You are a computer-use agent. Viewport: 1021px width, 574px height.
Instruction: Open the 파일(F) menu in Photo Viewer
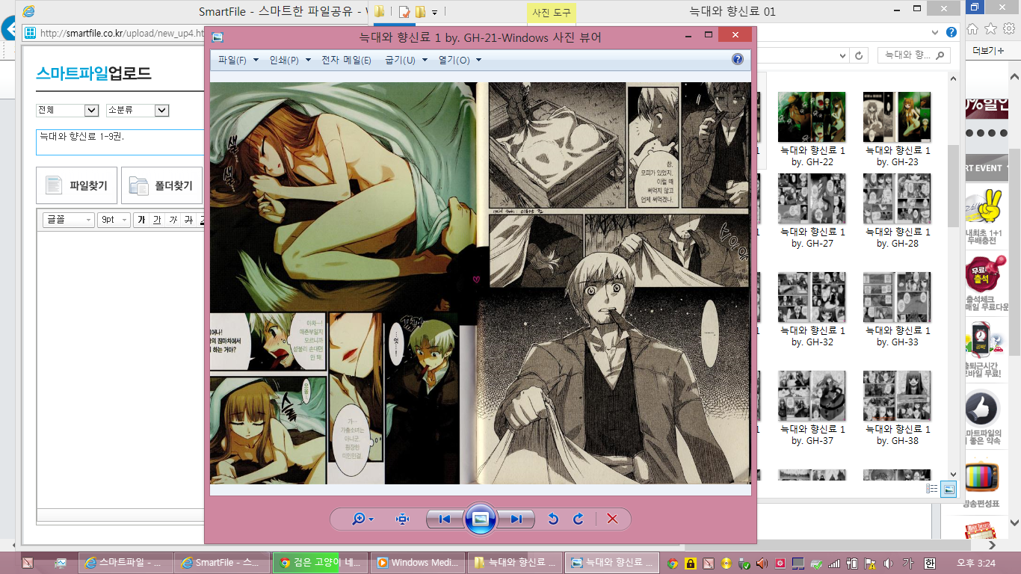pyautogui.click(x=238, y=60)
